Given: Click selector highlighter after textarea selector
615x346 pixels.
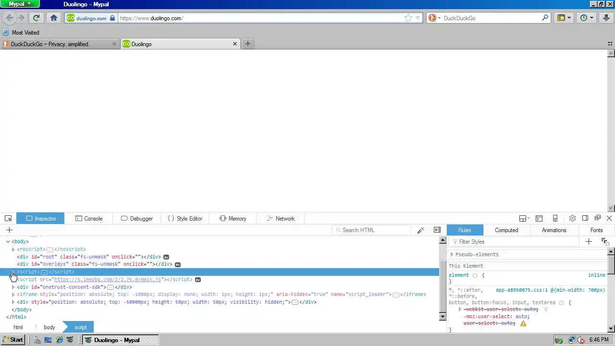Looking at the screenshot, I should pos(561,303).
